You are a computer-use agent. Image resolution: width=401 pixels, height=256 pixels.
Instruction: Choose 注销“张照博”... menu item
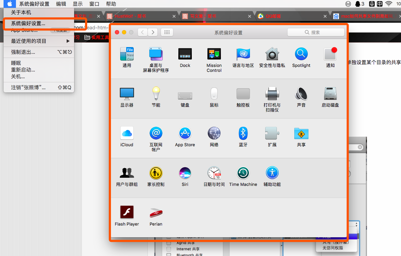point(39,87)
